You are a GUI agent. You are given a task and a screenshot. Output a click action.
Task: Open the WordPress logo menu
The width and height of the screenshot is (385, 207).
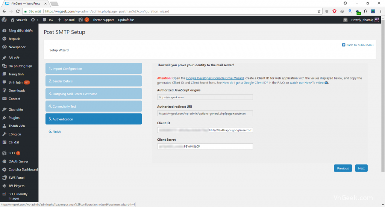(4, 20)
